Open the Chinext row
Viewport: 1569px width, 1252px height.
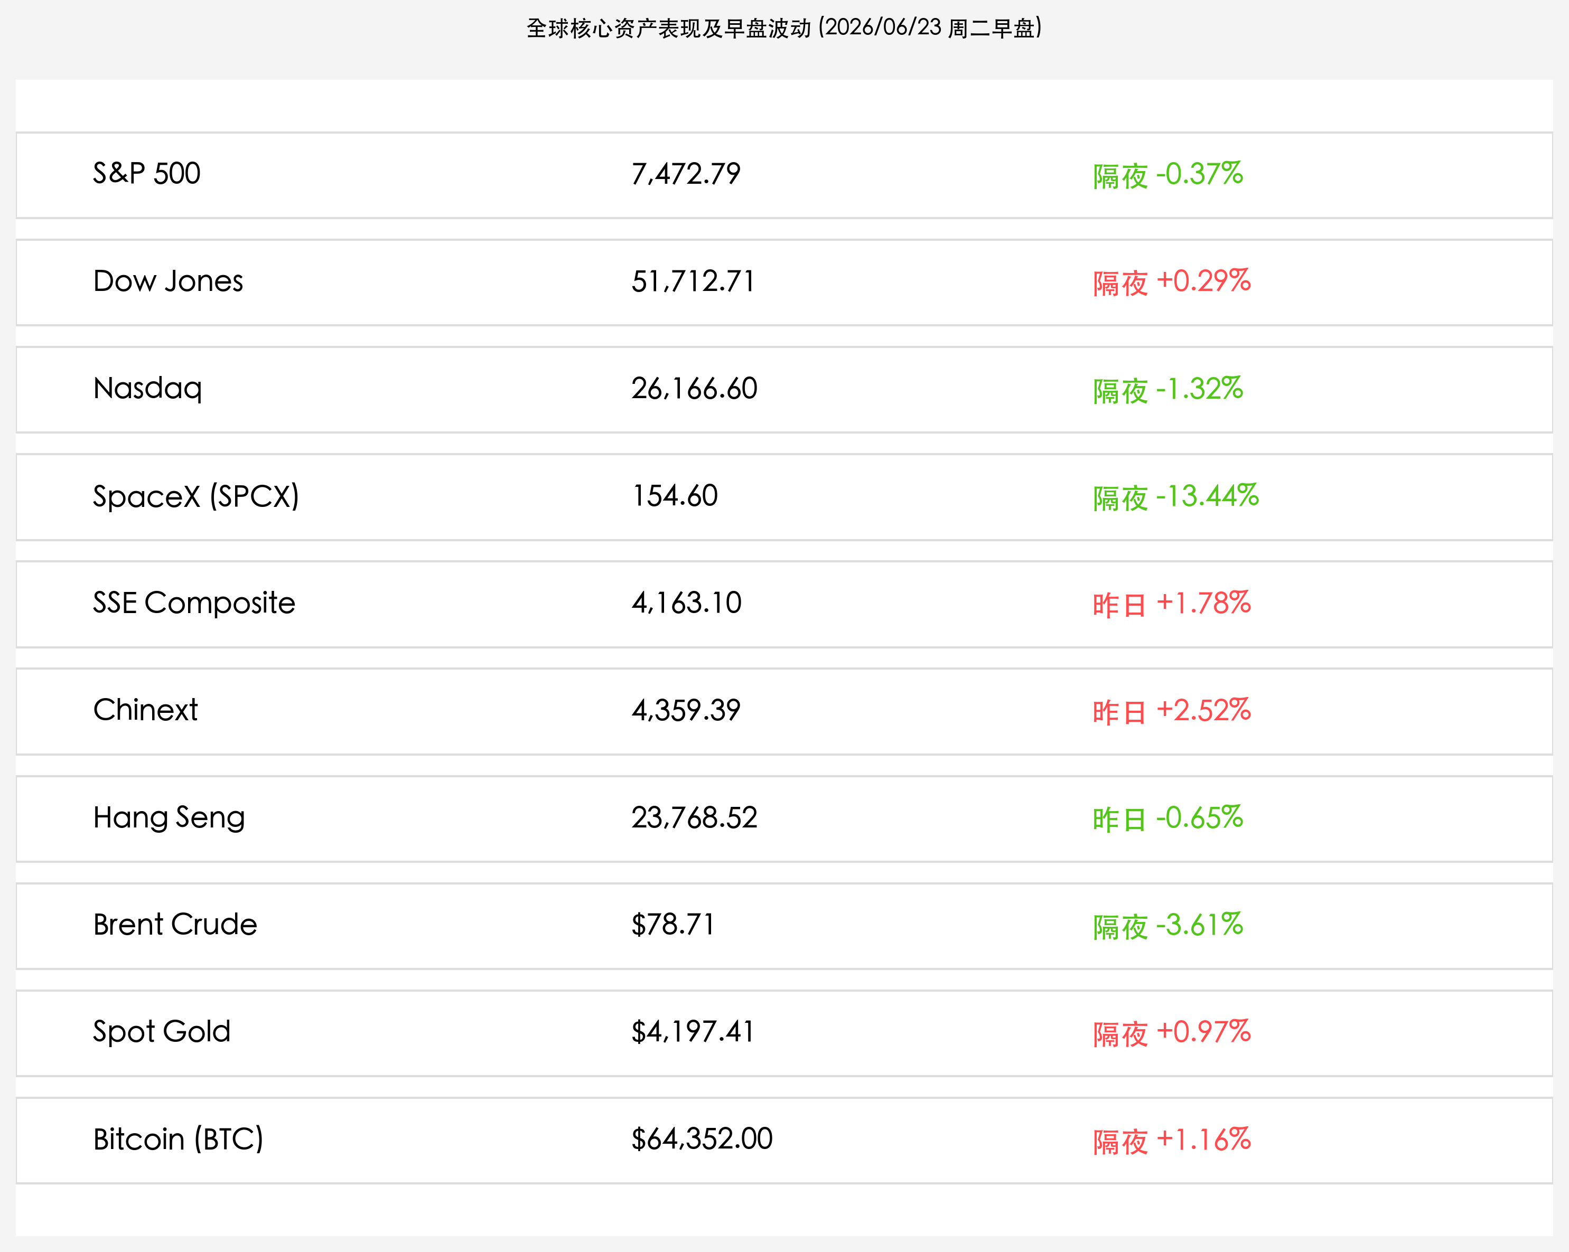click(x=784, y=711)
